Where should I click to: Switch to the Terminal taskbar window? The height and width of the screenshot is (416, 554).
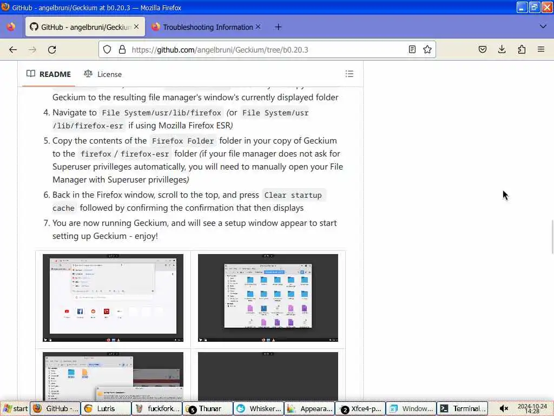[x=462, y=408]
